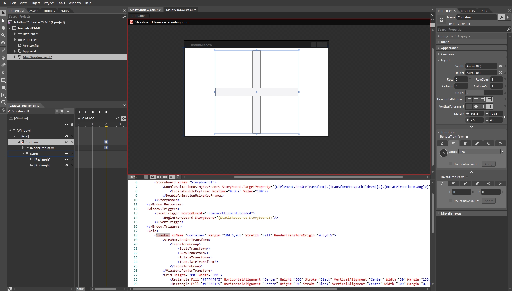Select the Selection arrow tool
The width and height of the screenshot is (512, 291).
point(3,13)
